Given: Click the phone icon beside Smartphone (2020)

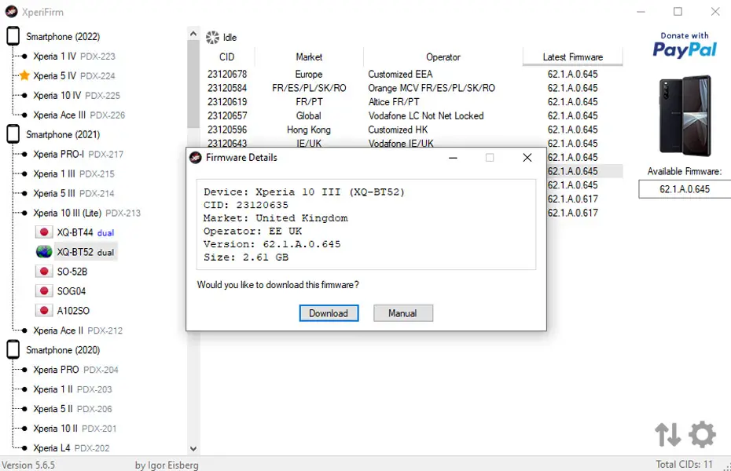Looking at the screenshot, I should pos(13,349).
